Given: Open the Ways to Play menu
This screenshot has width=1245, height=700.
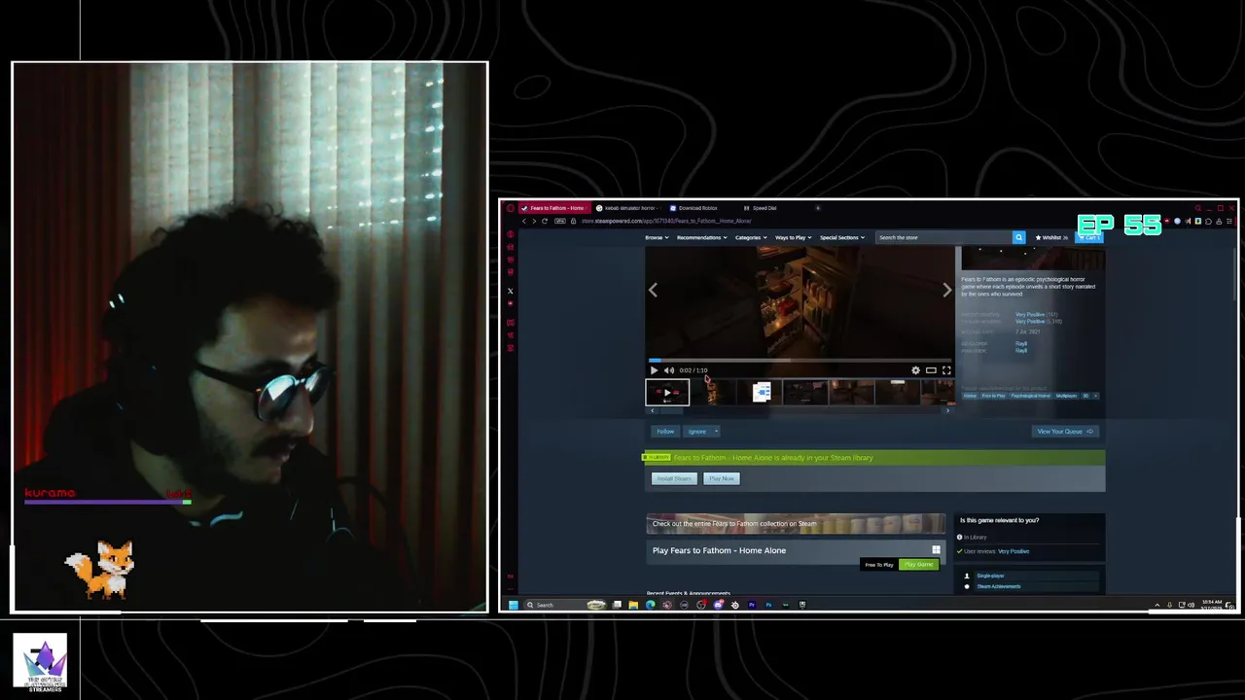Looking at the screenshot, I should coord(793,237).
